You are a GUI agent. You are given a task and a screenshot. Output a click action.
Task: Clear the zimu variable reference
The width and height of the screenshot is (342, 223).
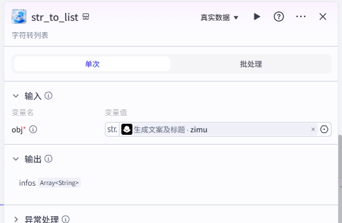pyautogui.click(x=313, y=129)
